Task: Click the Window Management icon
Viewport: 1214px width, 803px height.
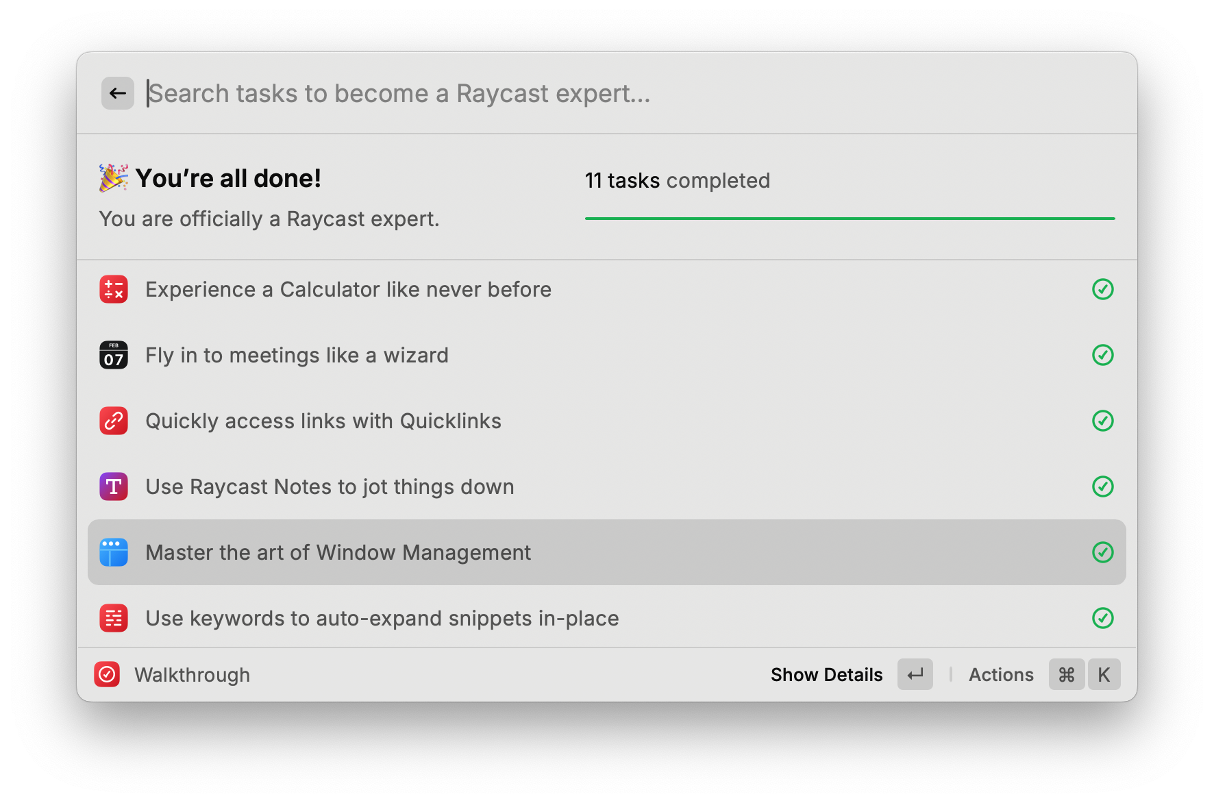Action: (114, 552)
